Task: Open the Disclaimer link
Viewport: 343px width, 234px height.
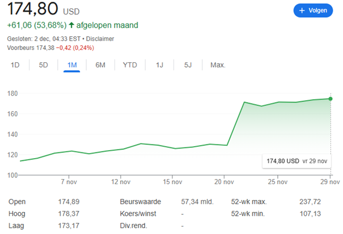Action: tap(100, 39)
